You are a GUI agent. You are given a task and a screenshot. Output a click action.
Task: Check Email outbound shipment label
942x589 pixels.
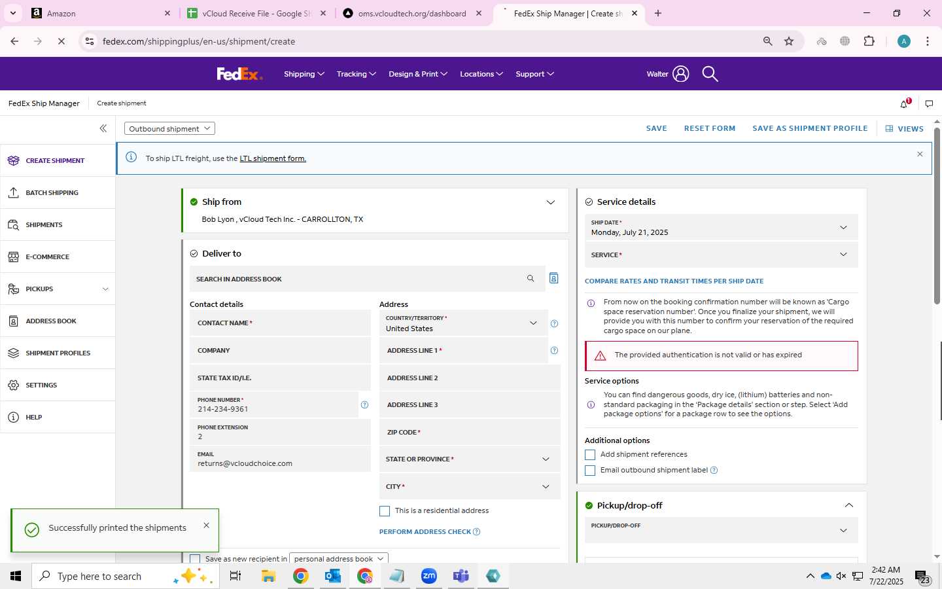[x=590, y=471]
